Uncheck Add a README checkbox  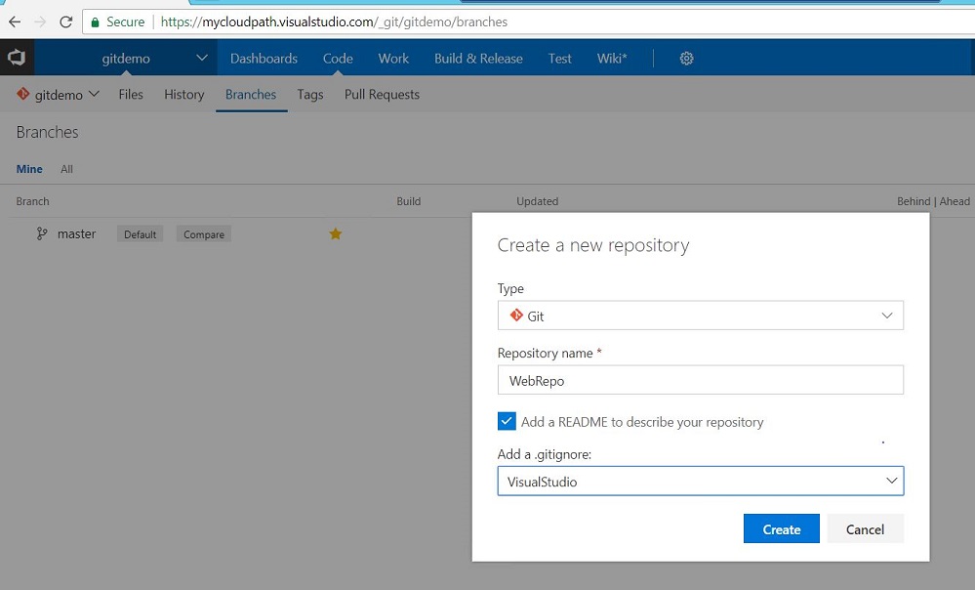coord(507,421)
